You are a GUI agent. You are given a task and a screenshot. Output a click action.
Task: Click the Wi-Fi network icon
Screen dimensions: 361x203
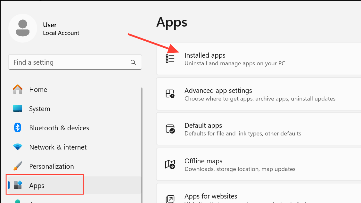(18, 147)
